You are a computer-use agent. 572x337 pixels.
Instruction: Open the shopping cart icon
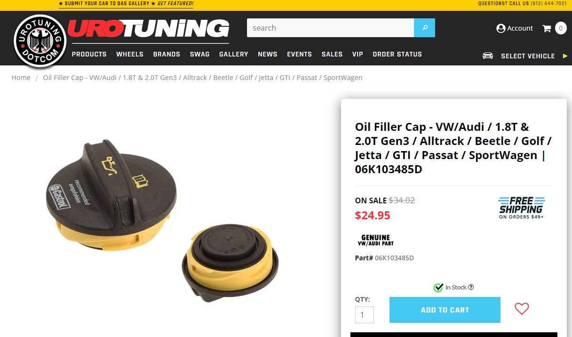click(547, 28)
